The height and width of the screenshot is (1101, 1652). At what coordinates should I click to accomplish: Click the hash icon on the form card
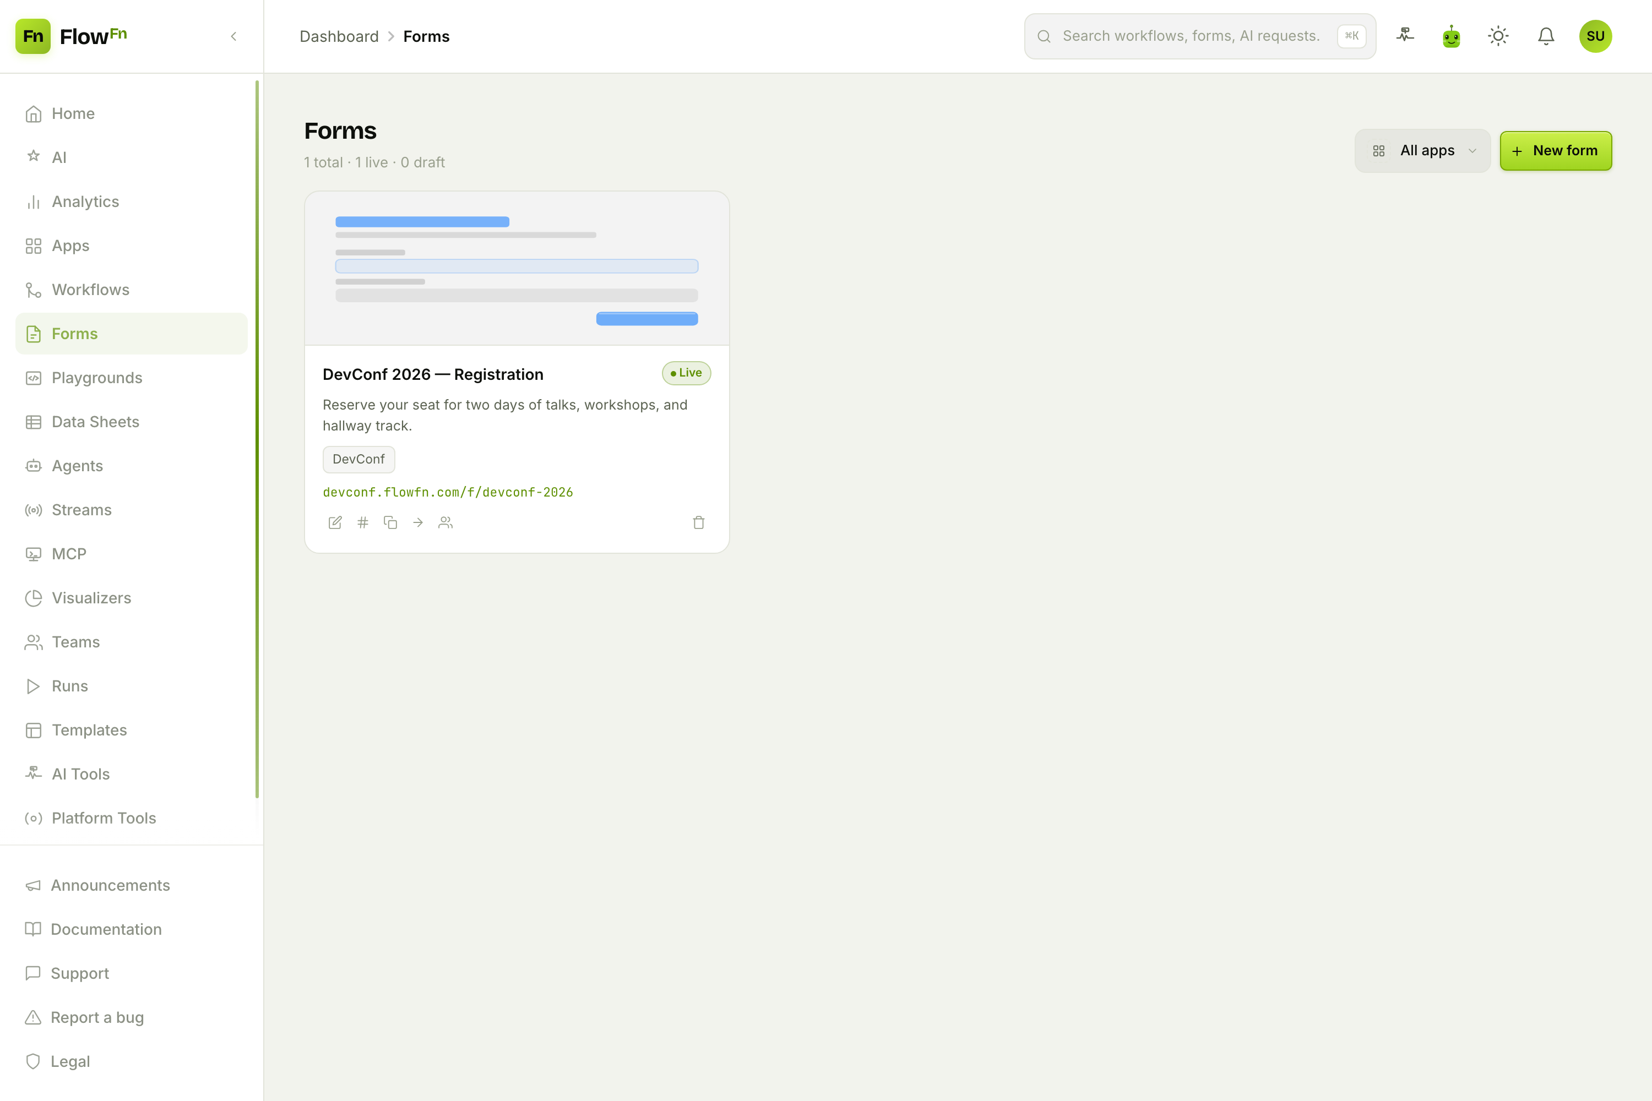click(362, 522)
